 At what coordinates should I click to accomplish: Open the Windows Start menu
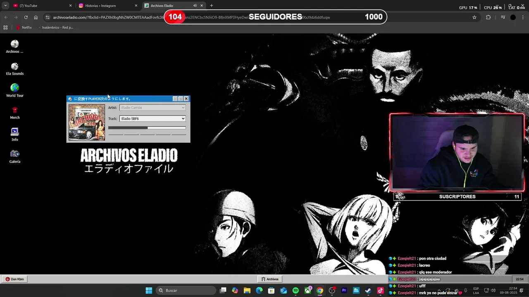(x=149, y=290)
